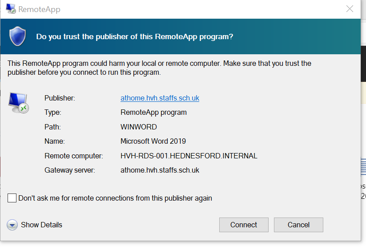The height and width of the screenshot is (250, 366).
Task: Click the Connect button
Action: click(x=244, y=225)
